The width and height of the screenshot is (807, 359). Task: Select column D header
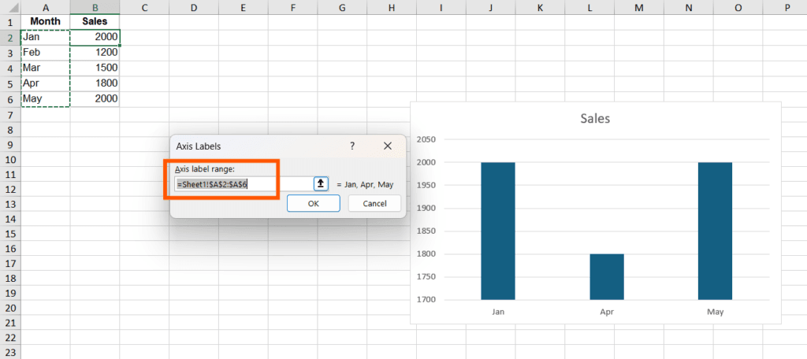(194, 7)
